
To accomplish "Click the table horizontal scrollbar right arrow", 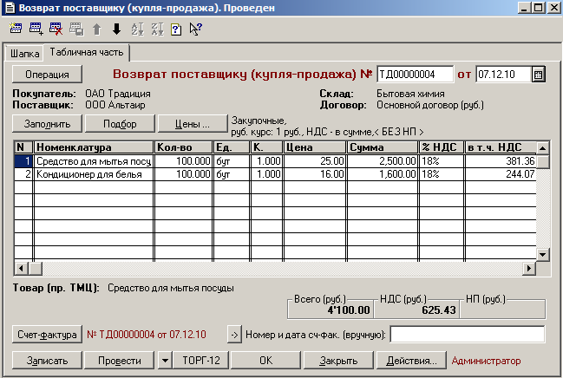I will coord(527,267).
